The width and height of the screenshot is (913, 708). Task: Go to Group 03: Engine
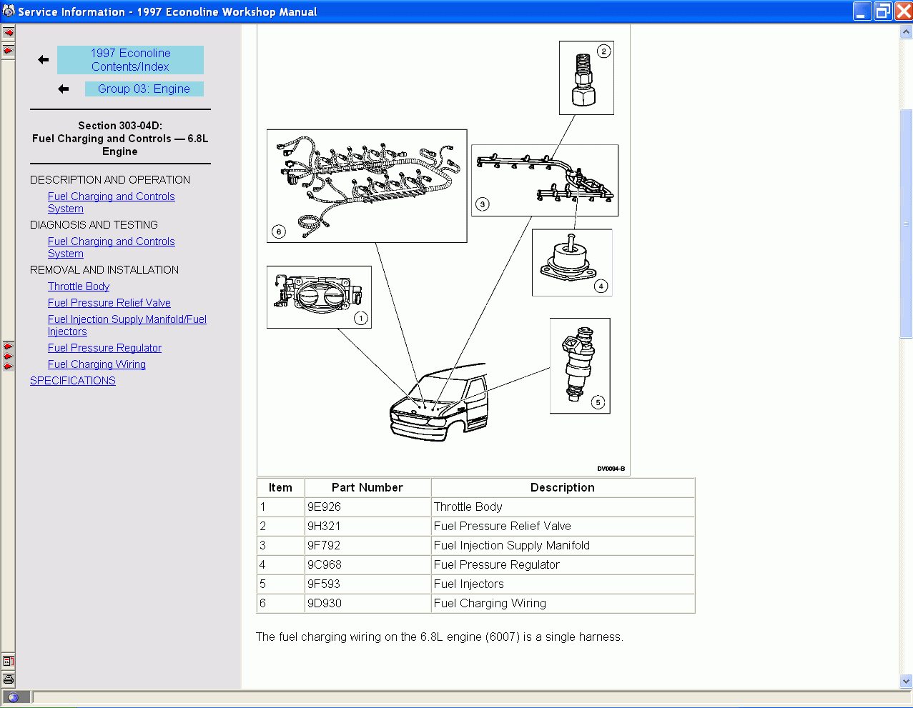point(144,89)
